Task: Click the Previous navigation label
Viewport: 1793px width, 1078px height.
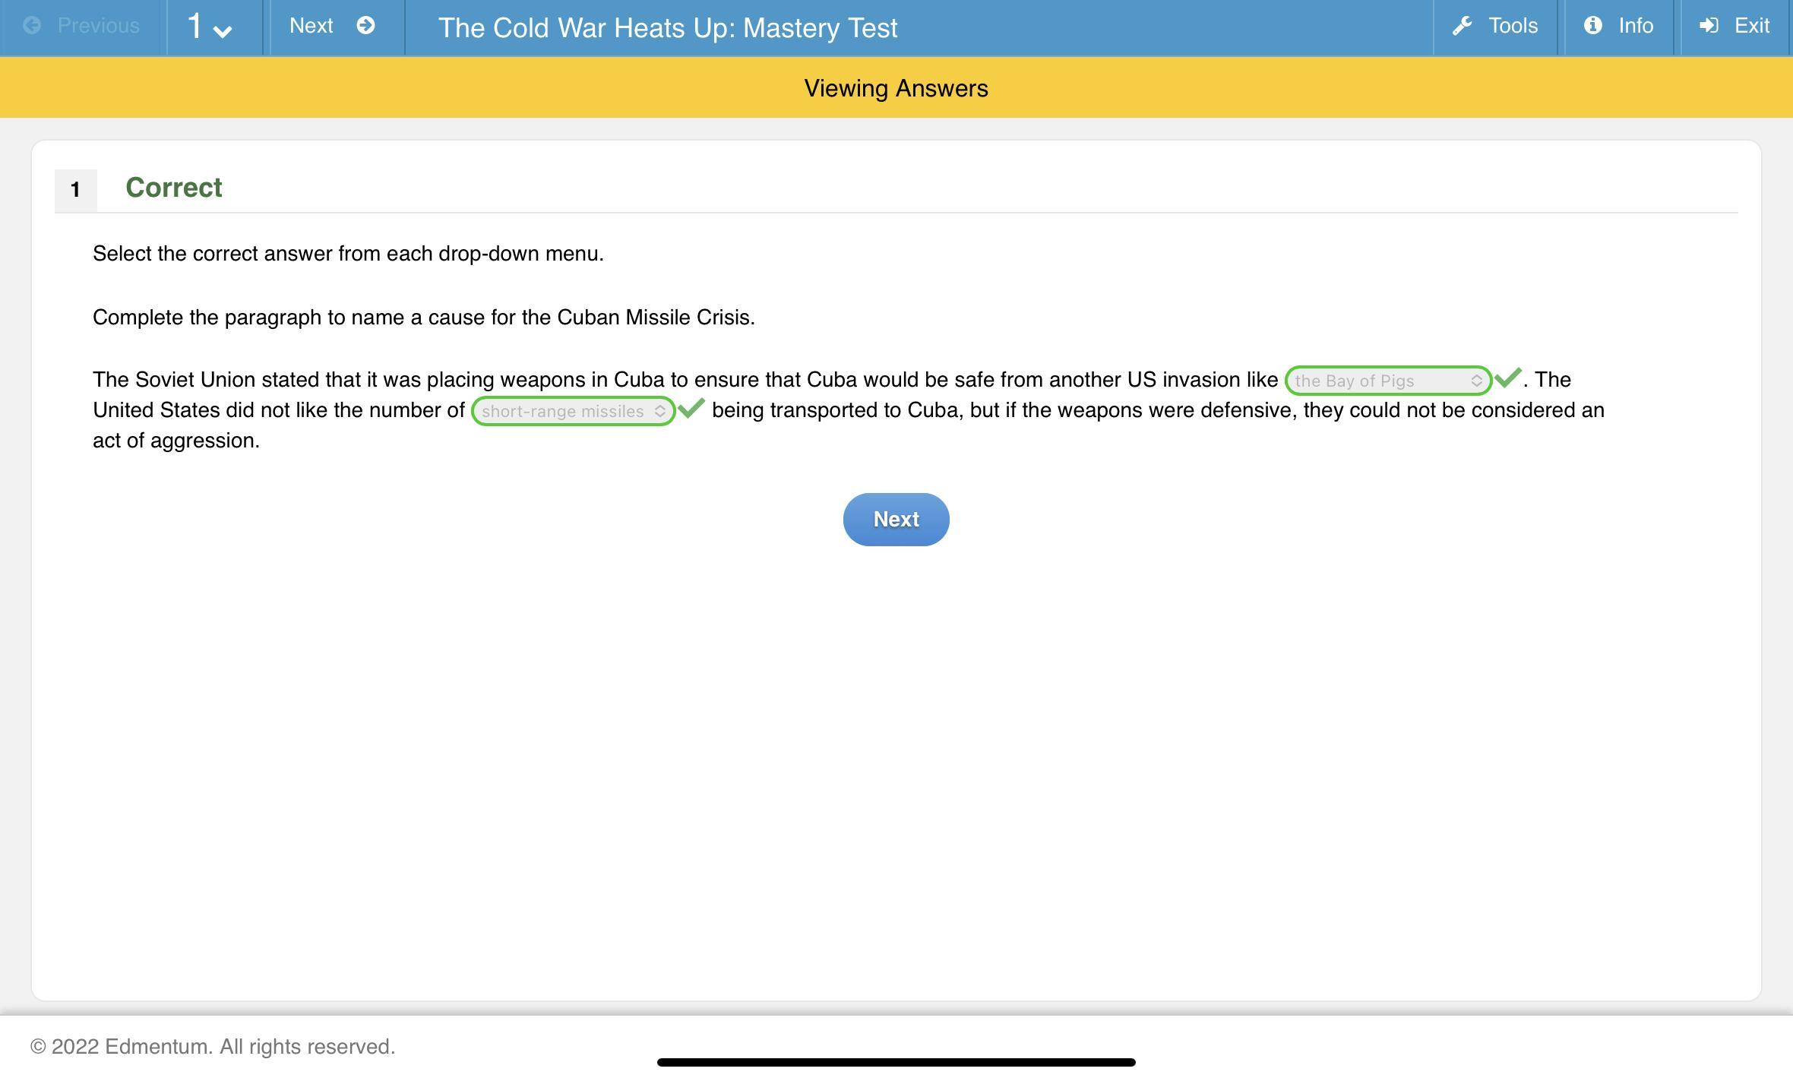Action: coord(98,26)
